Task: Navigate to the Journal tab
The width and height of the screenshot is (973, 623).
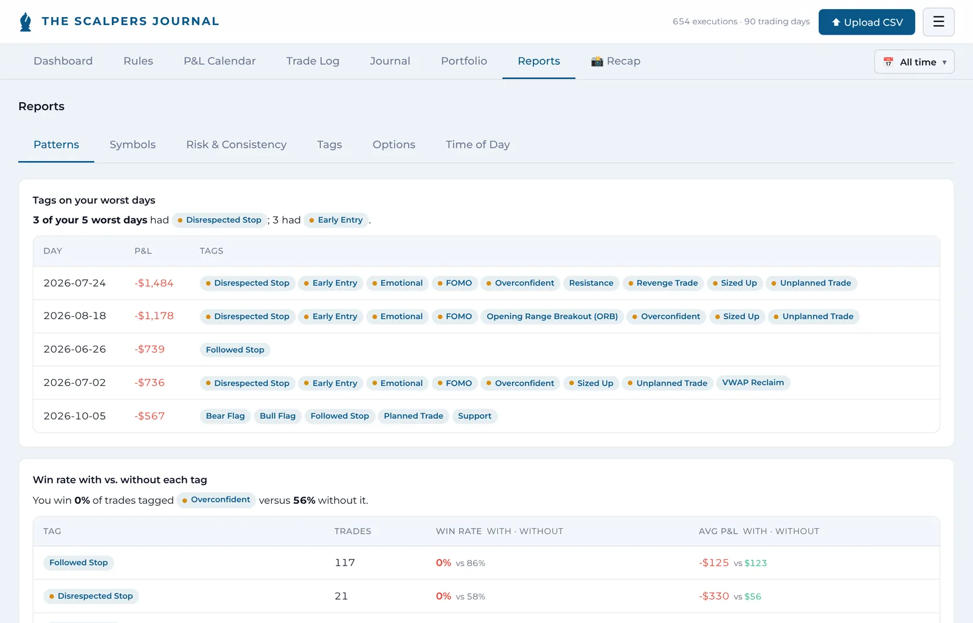Action: click(x=390, y=61)
